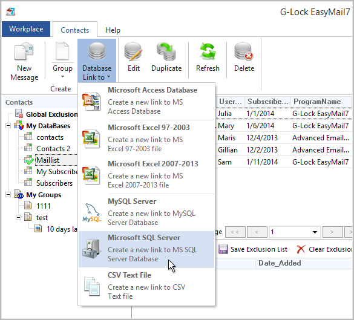Select the 1111 group
This screenshot has width=354, height=320.
pos(44,206)
